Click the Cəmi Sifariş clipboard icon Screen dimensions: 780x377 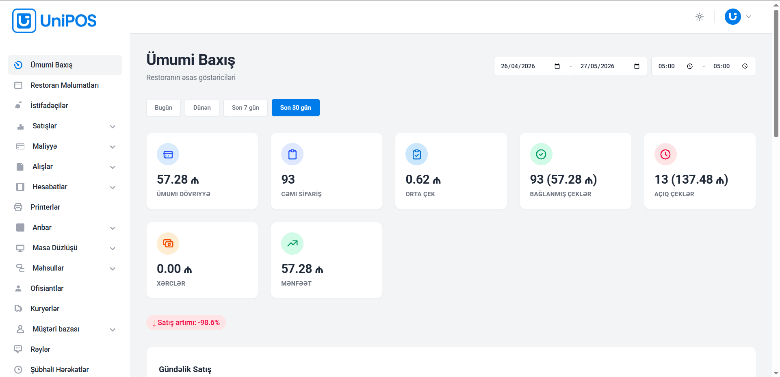point(292,154)
